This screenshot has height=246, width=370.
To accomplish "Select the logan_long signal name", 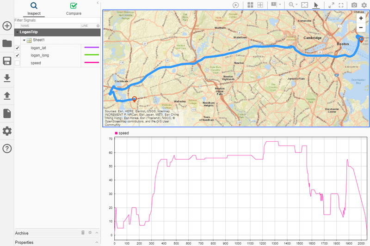I will point(40,55).
